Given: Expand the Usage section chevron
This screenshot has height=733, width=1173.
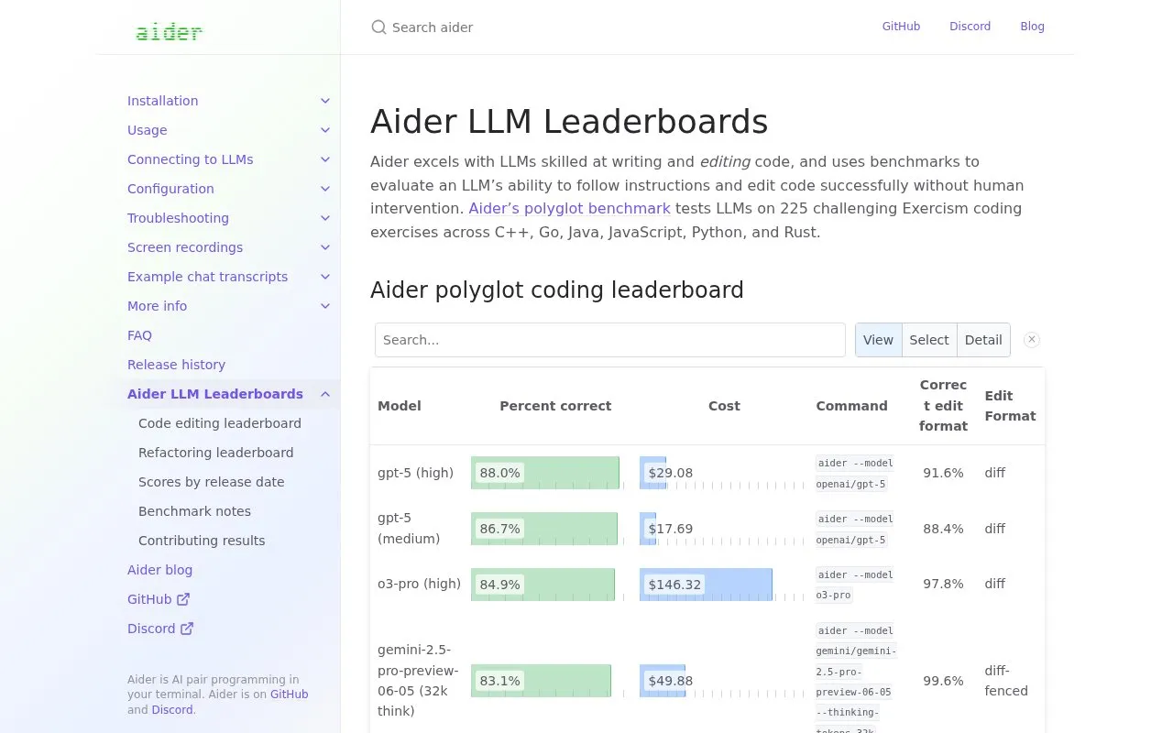Looking at the screenshot, I should (x=325, y=130).
